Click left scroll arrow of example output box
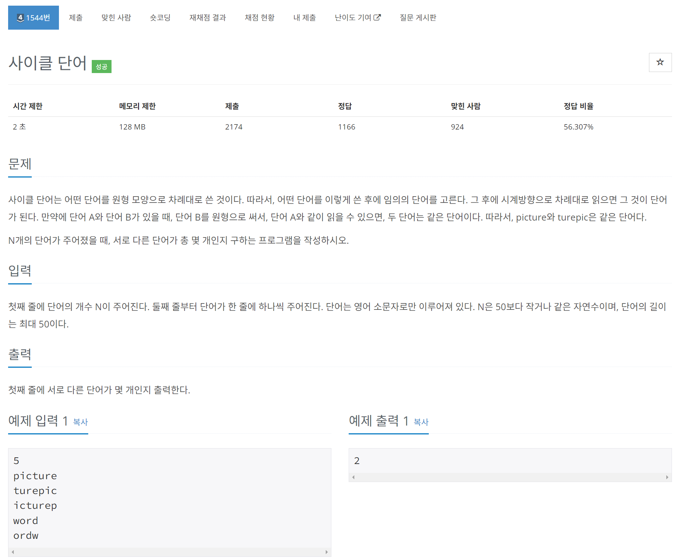 click(353, 477)
